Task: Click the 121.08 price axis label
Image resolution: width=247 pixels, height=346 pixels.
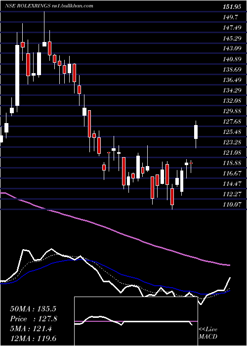Action: 232,153
